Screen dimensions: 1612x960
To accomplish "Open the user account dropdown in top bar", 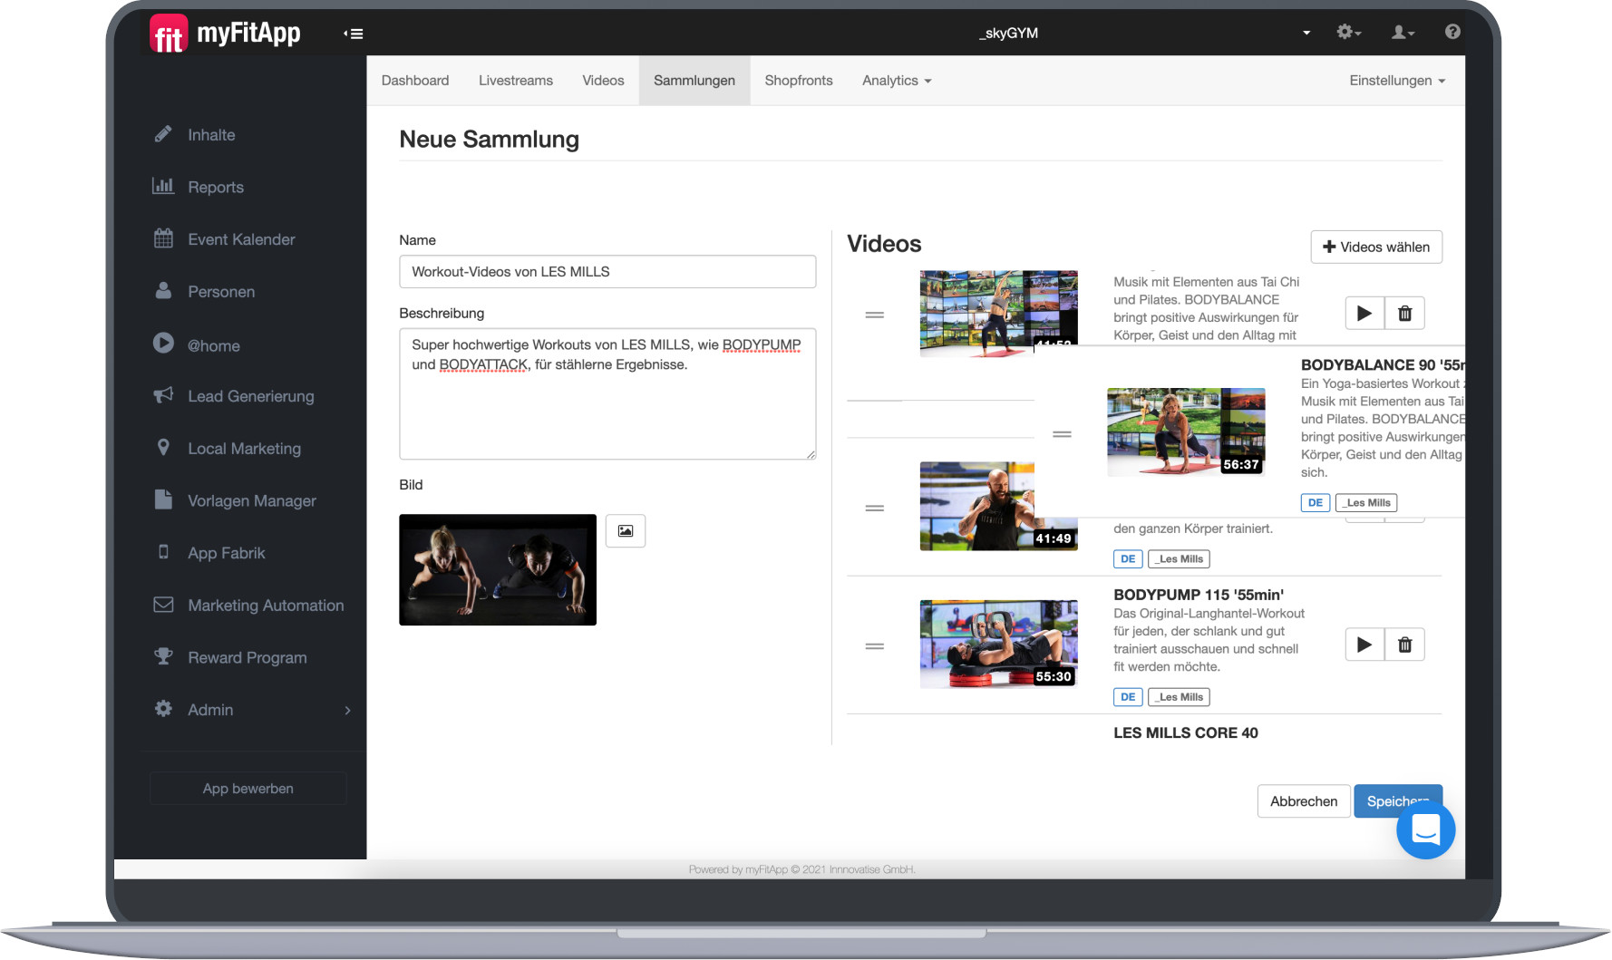I will tap(1403, 33).
